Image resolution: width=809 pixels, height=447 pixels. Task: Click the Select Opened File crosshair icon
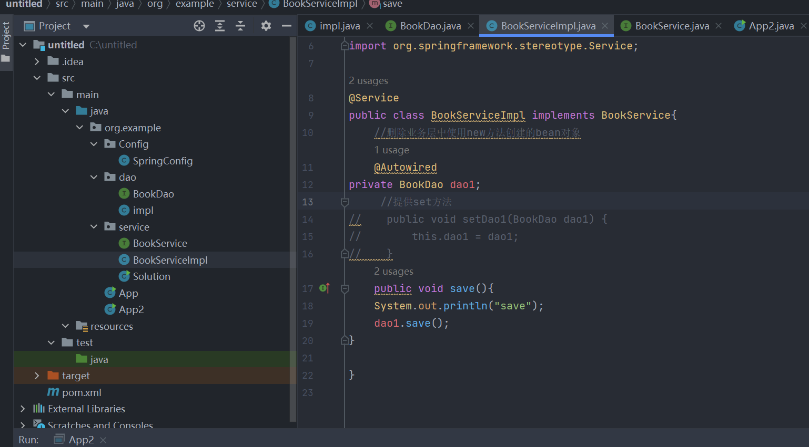pos(199,26)
